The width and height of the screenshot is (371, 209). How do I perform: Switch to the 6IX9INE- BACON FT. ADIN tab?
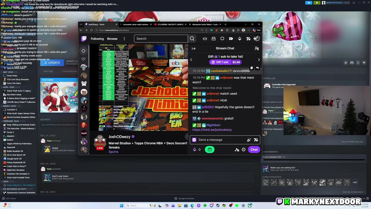(170, 24)
